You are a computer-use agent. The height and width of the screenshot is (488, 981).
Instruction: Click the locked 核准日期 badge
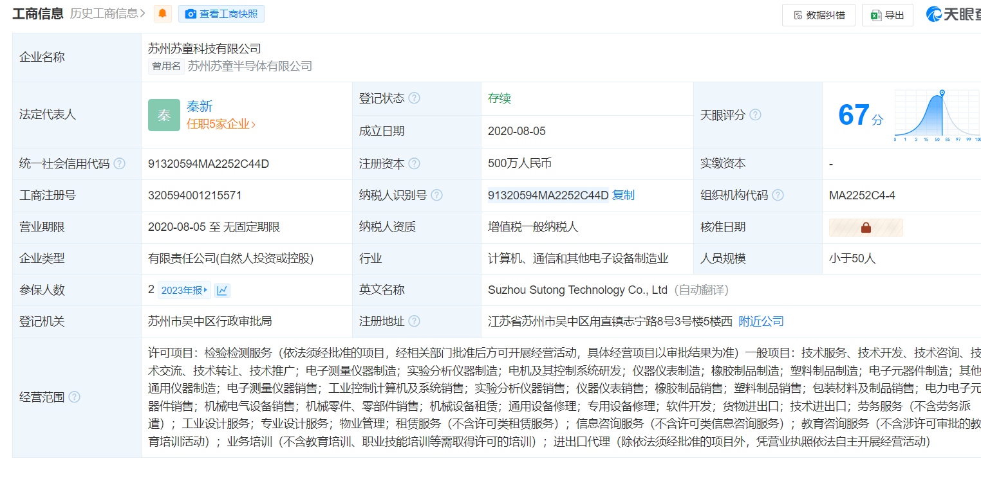coord(866,228)
